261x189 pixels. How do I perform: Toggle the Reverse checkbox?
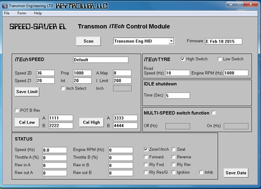tap(173, 157)
